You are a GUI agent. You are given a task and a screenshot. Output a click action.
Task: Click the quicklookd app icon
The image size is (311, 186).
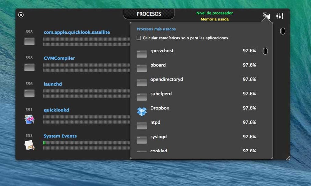(x=29, y=119)
